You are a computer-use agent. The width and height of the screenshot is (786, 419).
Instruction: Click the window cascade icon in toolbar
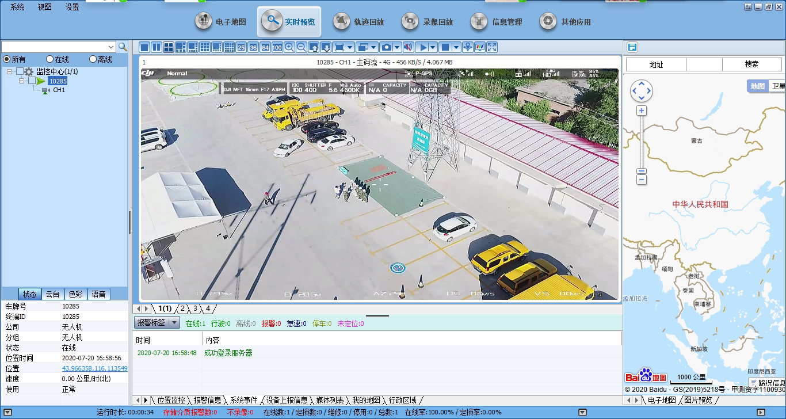(362, 47)
